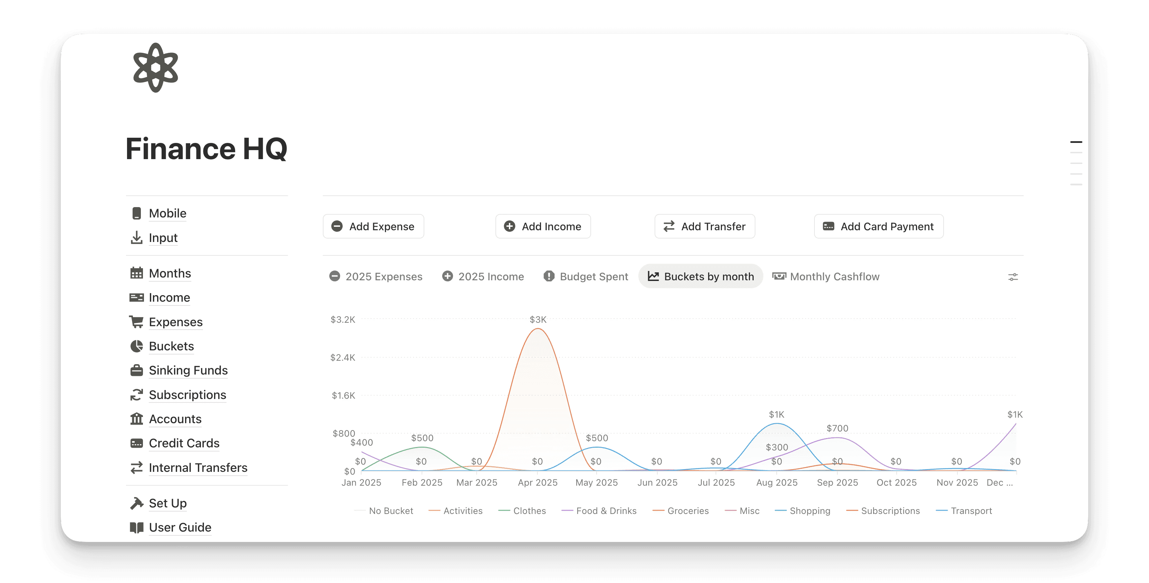Open the chart view settings sliders icon

(x=1013, y=277)
